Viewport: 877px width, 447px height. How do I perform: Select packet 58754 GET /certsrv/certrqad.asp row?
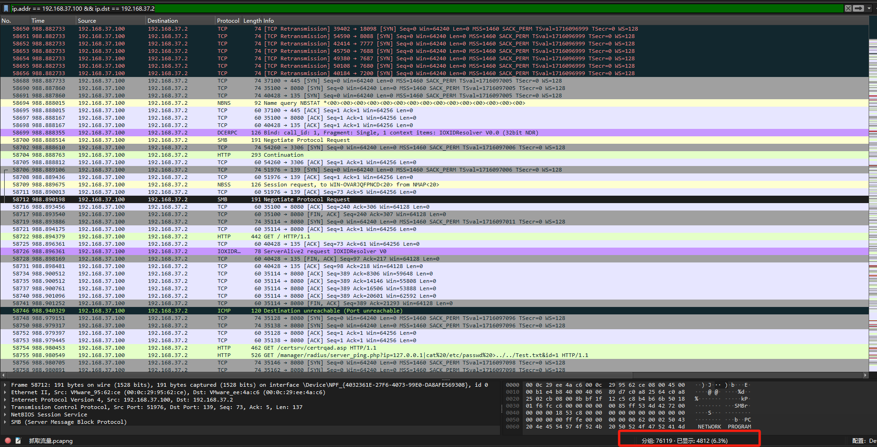(434, 348)
